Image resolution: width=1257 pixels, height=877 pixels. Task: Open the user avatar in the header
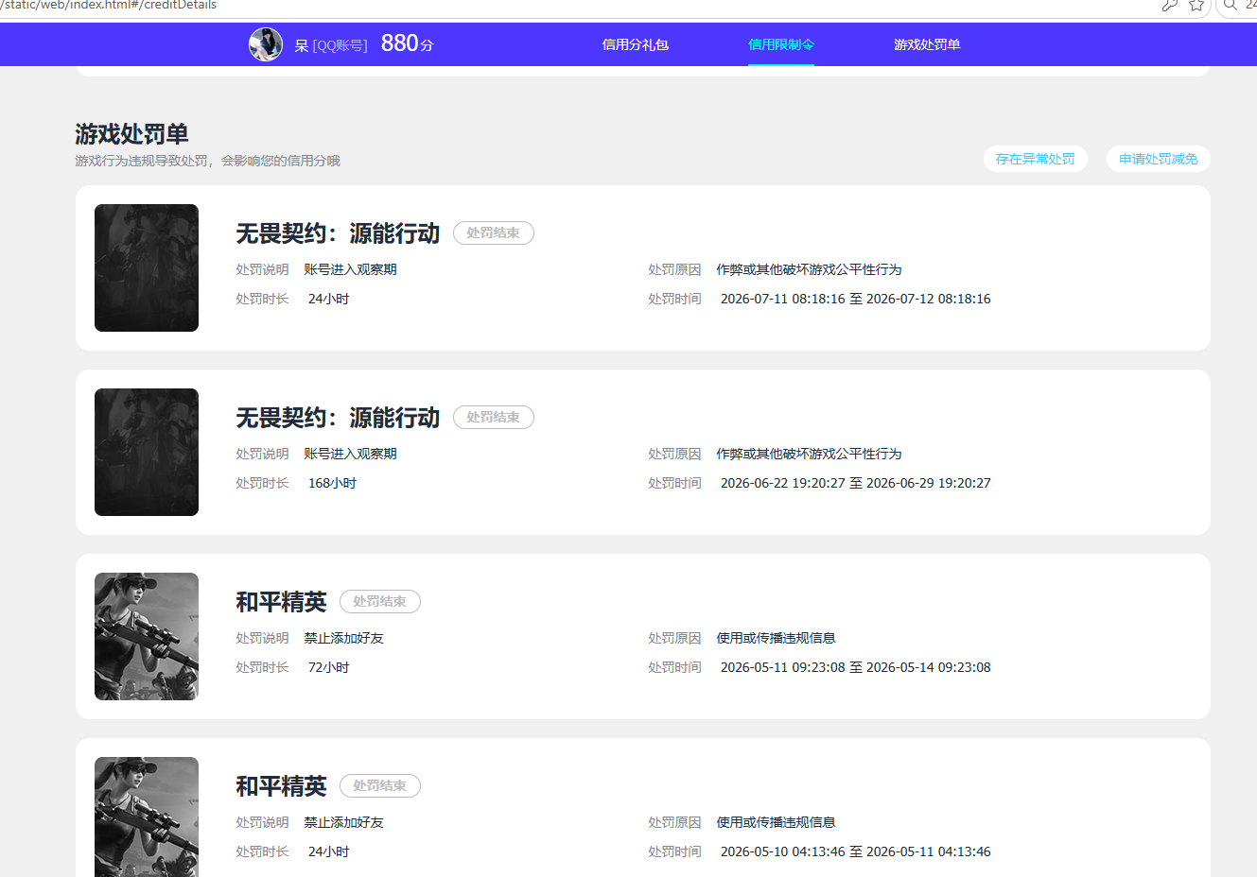coord(266,44)
